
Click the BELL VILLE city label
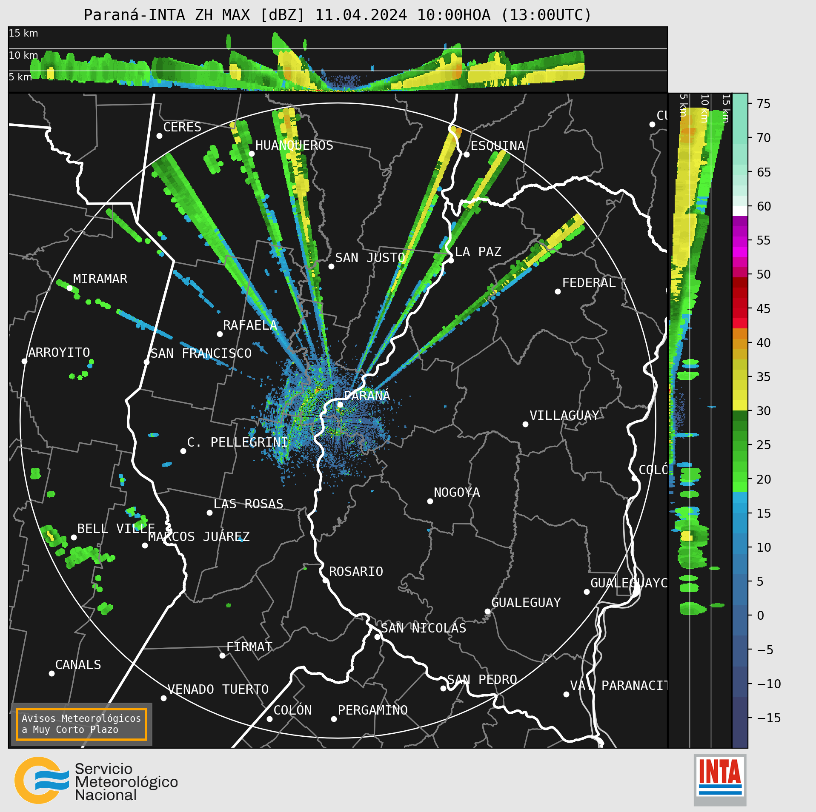116,529
